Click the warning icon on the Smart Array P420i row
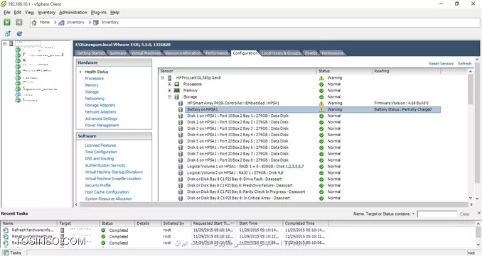 pos(321,104)
